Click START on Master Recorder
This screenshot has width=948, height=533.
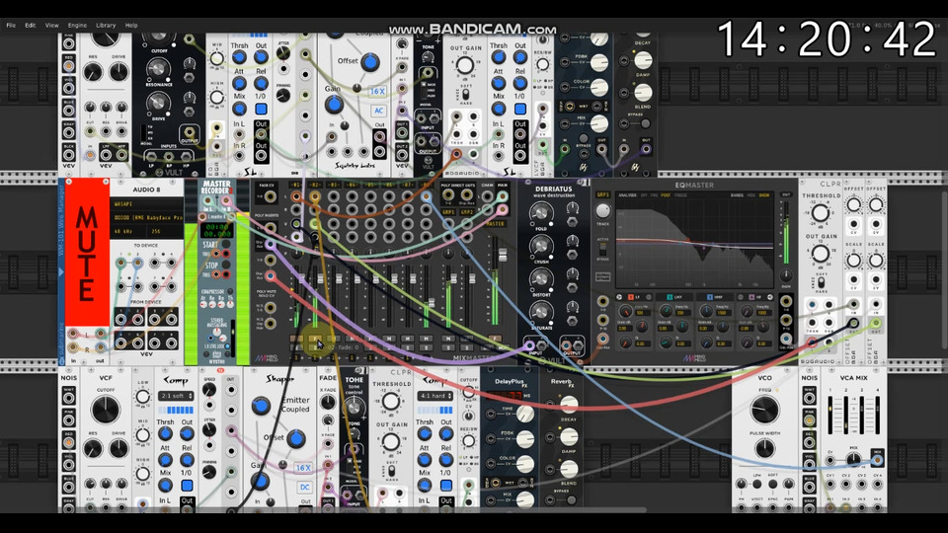click(225, 244)
